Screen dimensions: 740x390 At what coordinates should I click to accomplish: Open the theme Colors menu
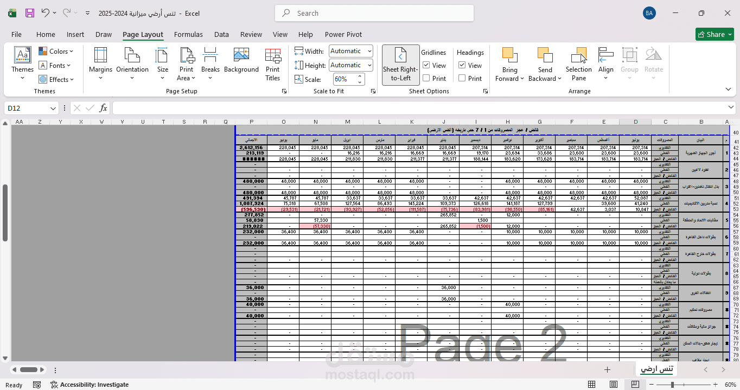pyautogui.click(x=56, y=52)
